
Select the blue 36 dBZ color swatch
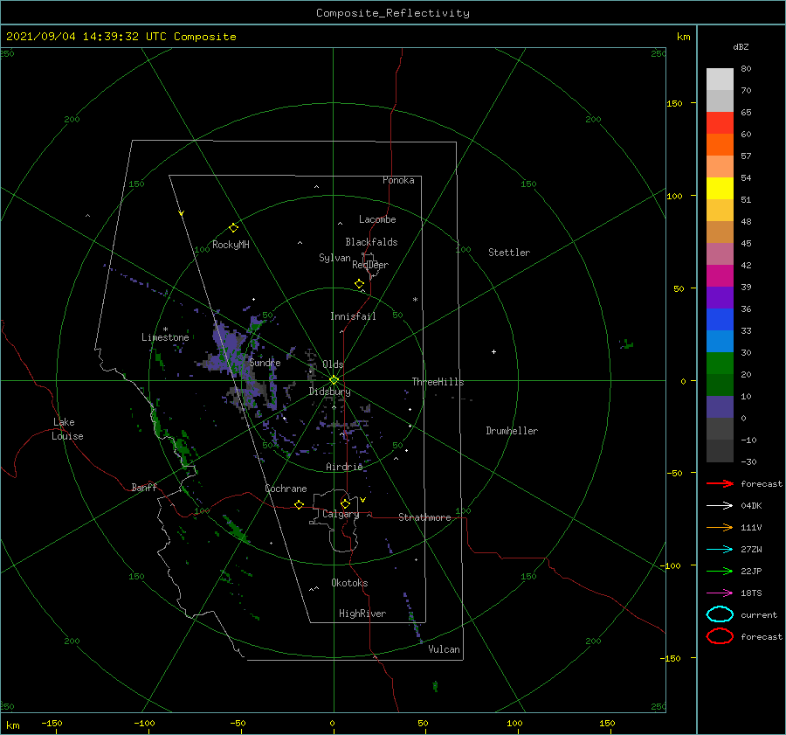tap(720, 319)
